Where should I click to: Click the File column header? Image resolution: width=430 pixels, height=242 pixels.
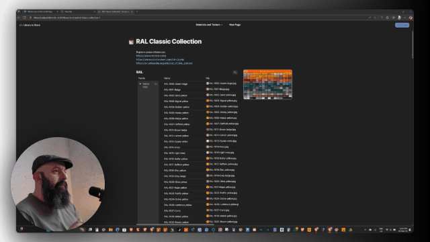point(208,79)
